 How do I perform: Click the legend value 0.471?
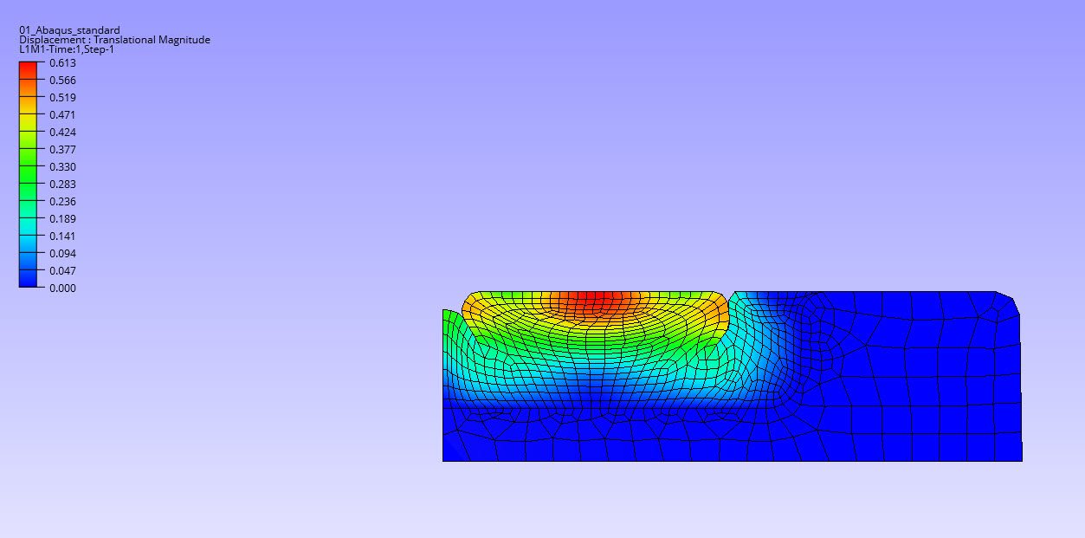(x=62, y=115)
